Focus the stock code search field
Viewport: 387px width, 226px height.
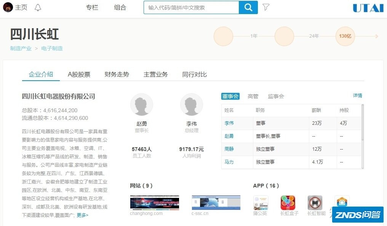[191, 7]
